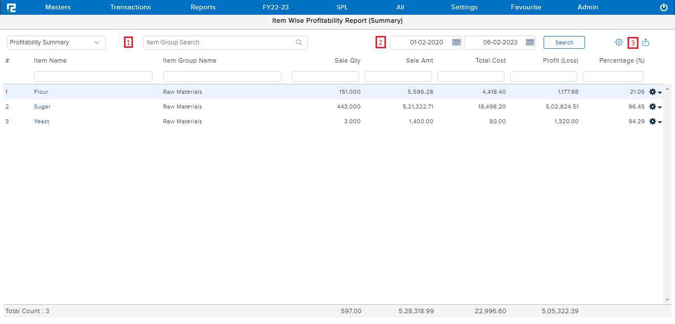Click the Item Name filter input field
The width and height of the screenshot is (675, 324).
[x=93, y=76]
